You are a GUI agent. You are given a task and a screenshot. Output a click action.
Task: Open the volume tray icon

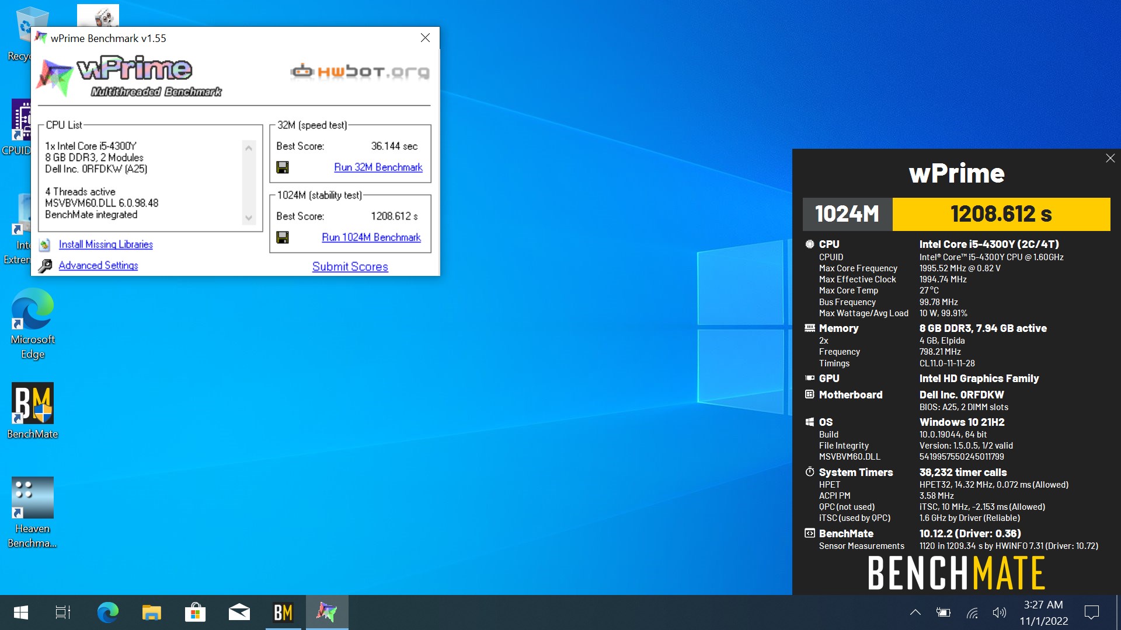(x=999, y=612)
